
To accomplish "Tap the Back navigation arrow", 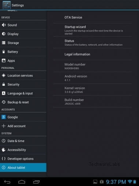I will pos(7,182).
